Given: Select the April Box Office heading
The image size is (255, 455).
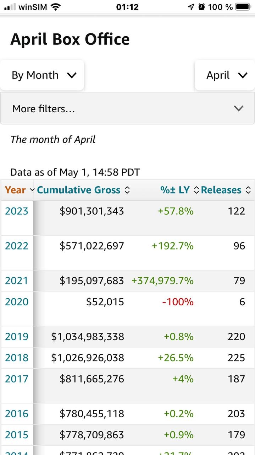Looking at the screenshot, I should [70, 39].
